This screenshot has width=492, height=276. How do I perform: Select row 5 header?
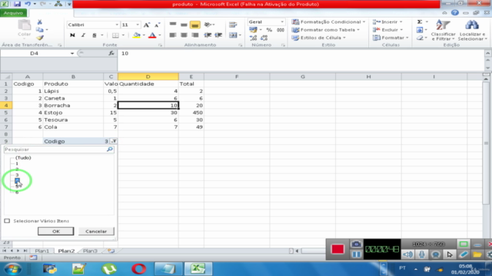click(5, 113)
